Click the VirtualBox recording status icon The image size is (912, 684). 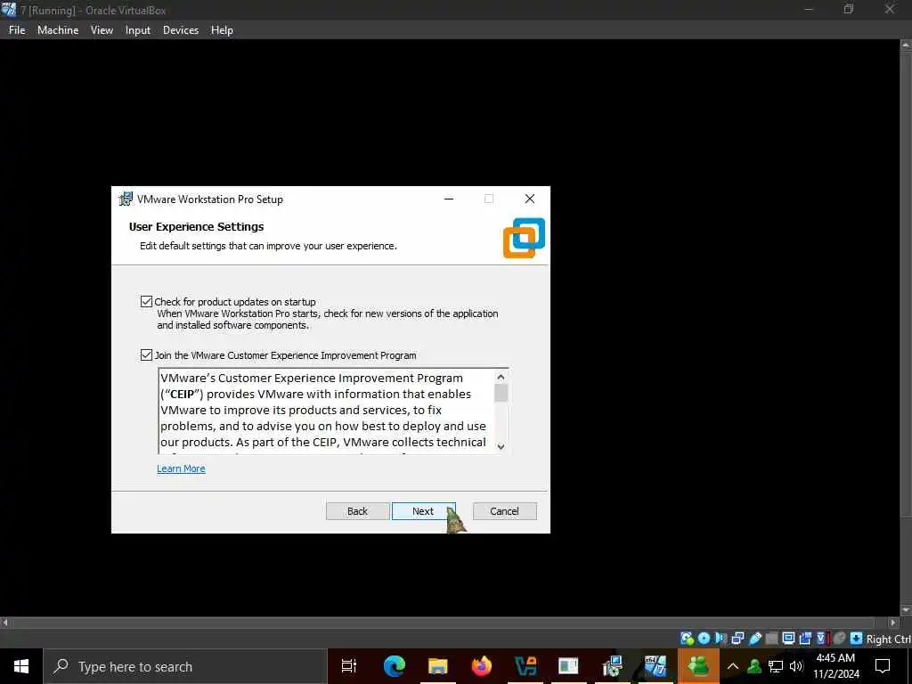tap(805, 639)
